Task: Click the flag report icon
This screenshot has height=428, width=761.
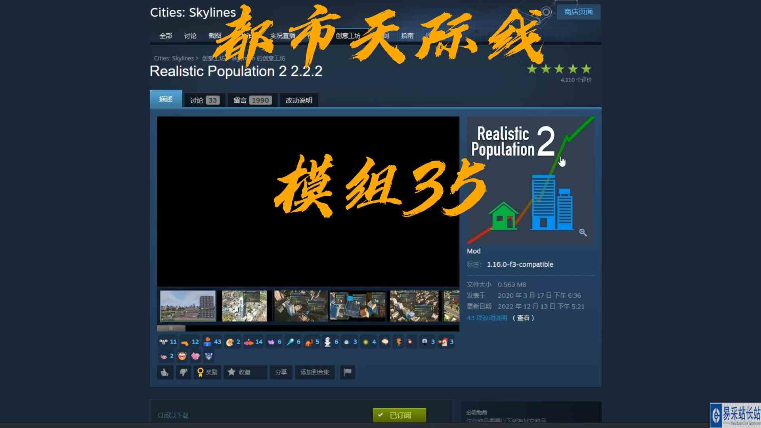Action: point(347,372)
